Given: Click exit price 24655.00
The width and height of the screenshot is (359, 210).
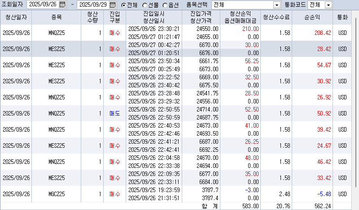Looking at the screenshot, I should tap(207, 37).
